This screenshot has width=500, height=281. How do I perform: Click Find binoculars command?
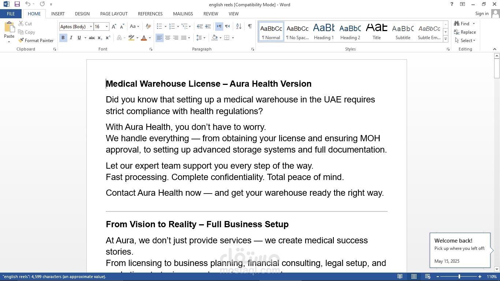(462, 24)
